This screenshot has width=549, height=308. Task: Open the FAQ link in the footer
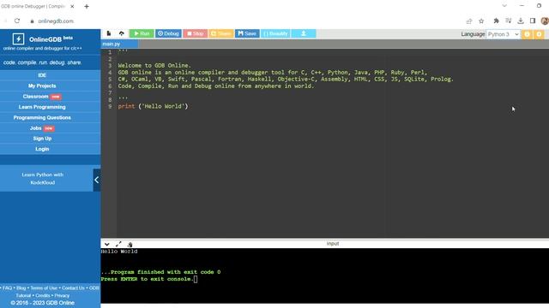(7, 288)
